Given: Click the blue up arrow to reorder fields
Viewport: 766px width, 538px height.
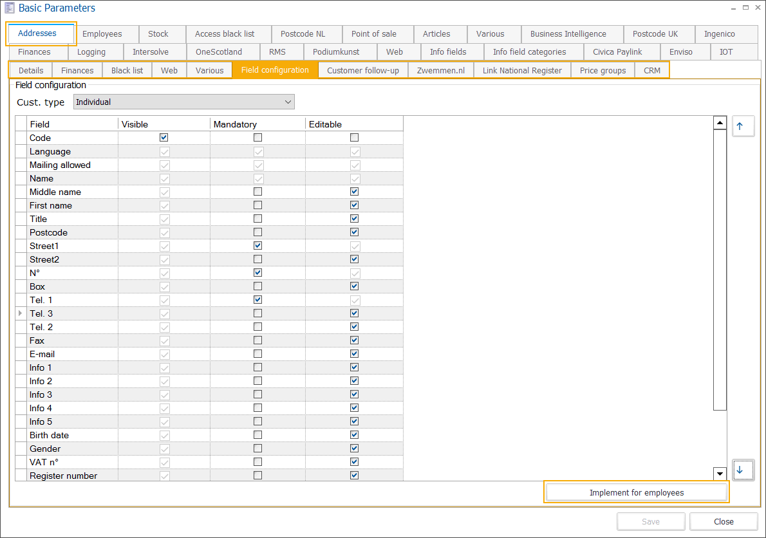Looking at the screenshot, I should 743,125.
